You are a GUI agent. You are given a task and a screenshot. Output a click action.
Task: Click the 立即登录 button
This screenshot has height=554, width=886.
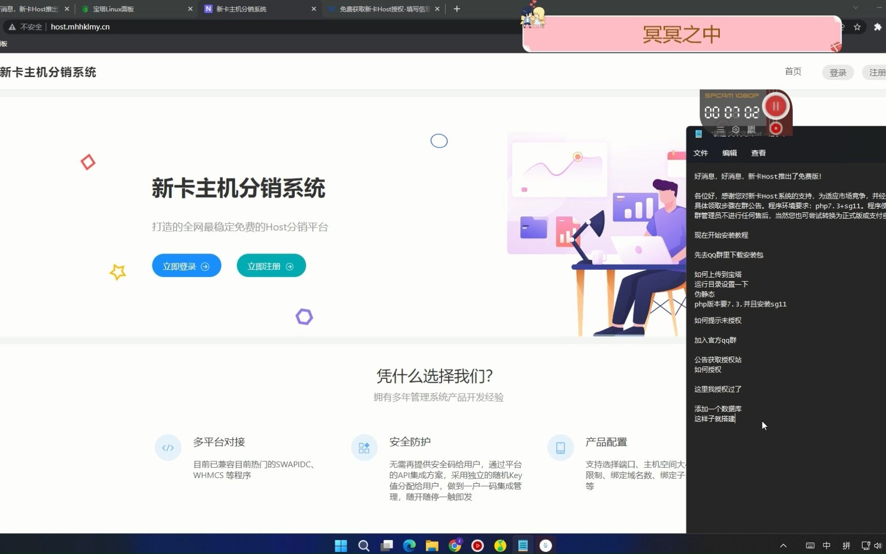[x=186, y=266]
